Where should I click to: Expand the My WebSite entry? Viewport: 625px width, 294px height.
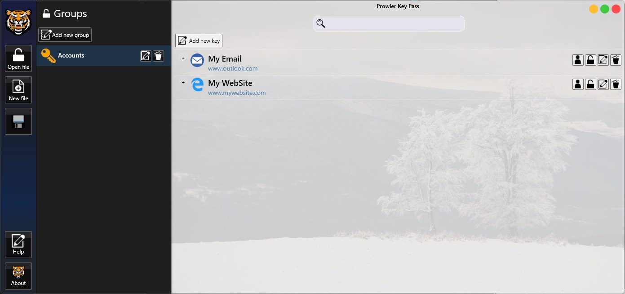[x=183, y=83]
